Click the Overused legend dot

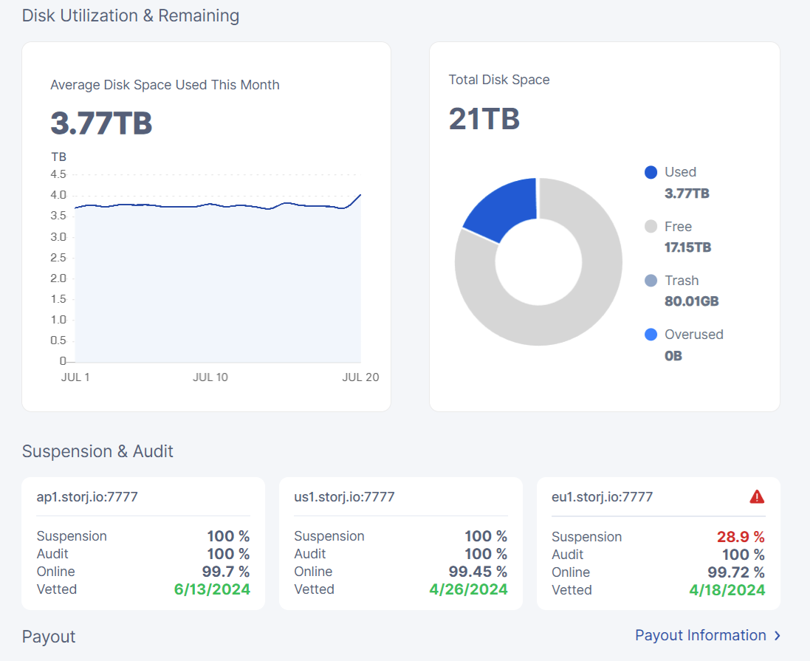pyautogui.click(x=651, y=335)
